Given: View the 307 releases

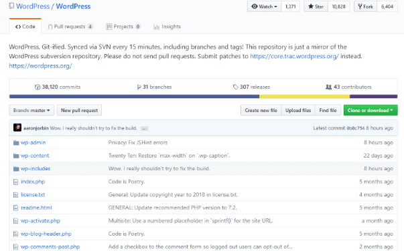Looking at the screenshot, I should pyautogui.click(x=251, y=87).
